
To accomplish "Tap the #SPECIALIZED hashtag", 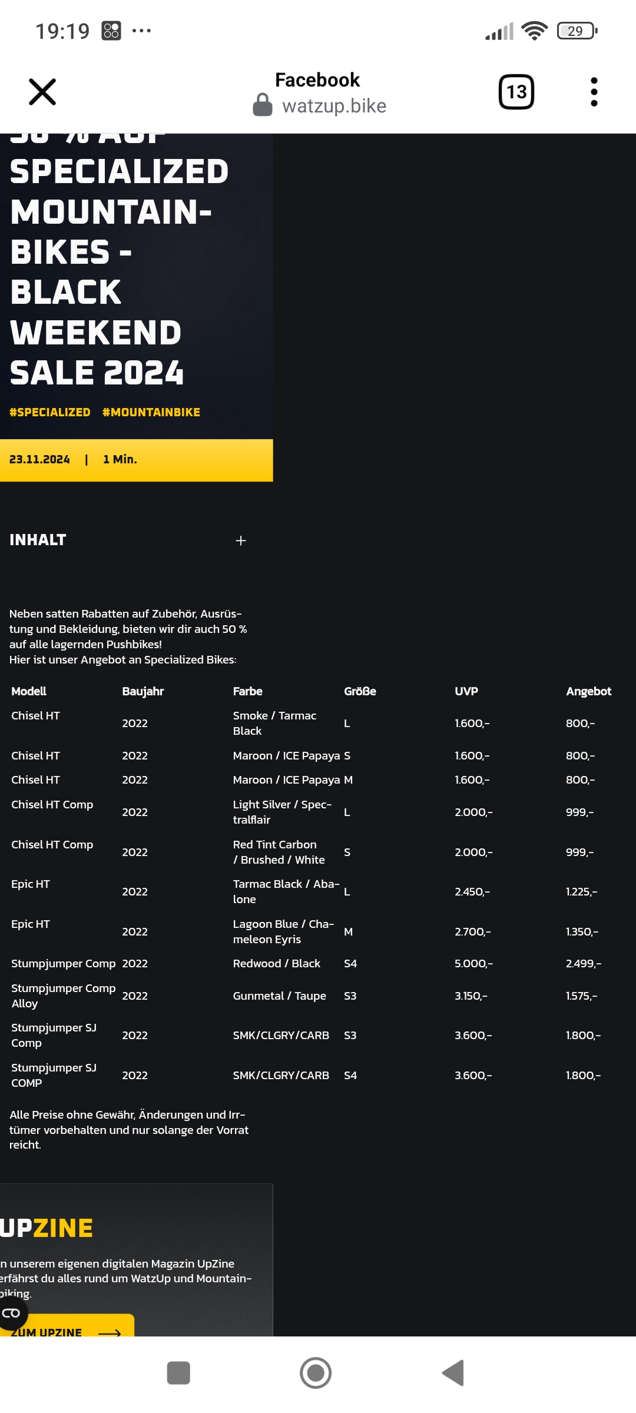I will tap(50, 412).
